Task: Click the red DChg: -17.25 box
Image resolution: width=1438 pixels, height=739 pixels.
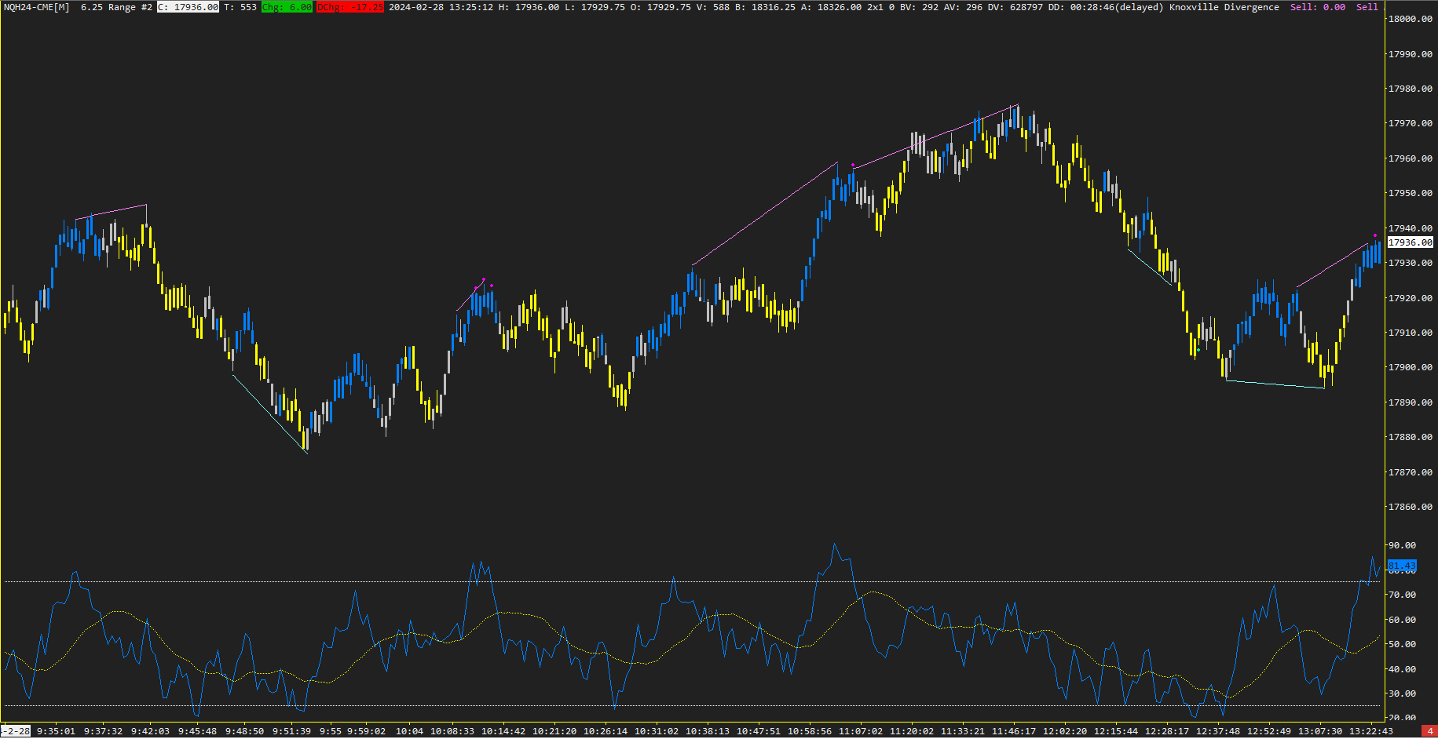Action: coord(350,7)
